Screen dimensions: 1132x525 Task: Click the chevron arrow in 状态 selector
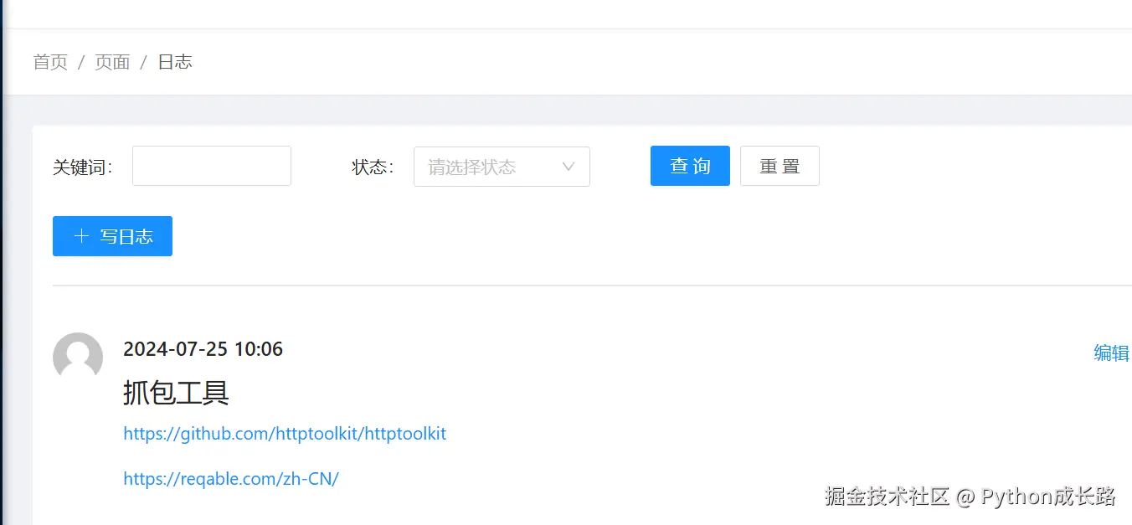[x=569, y=167]
